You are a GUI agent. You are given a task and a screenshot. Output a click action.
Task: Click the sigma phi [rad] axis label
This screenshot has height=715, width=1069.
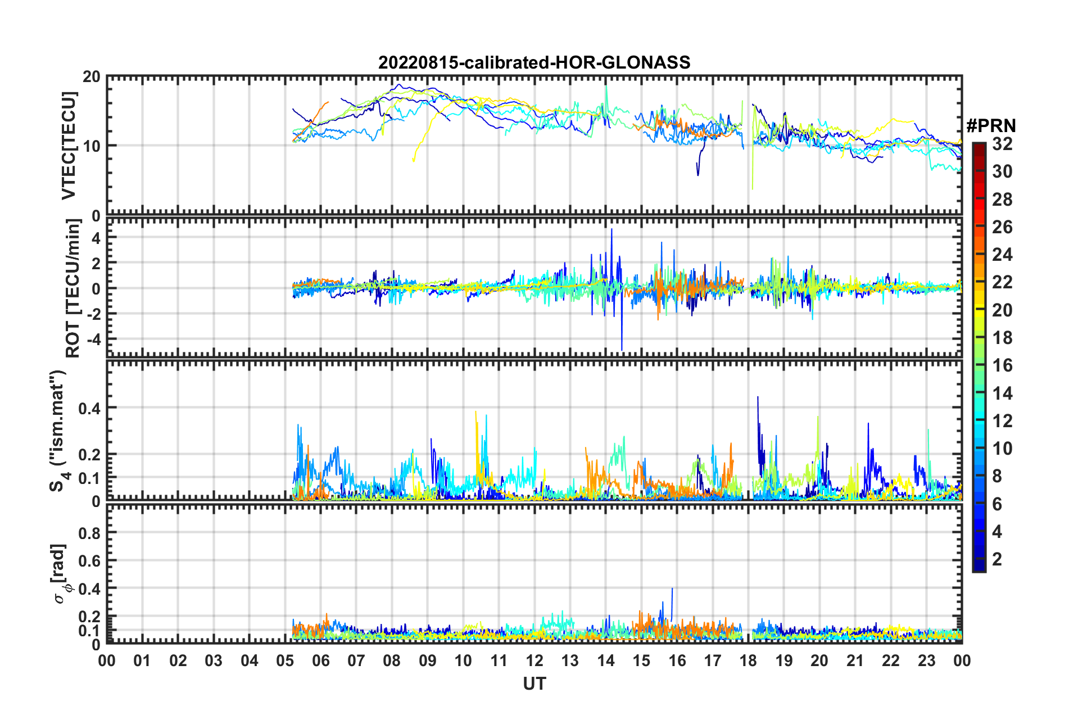61,573
